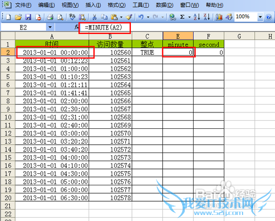Click the Permission icon with red sign

point(38,17)
